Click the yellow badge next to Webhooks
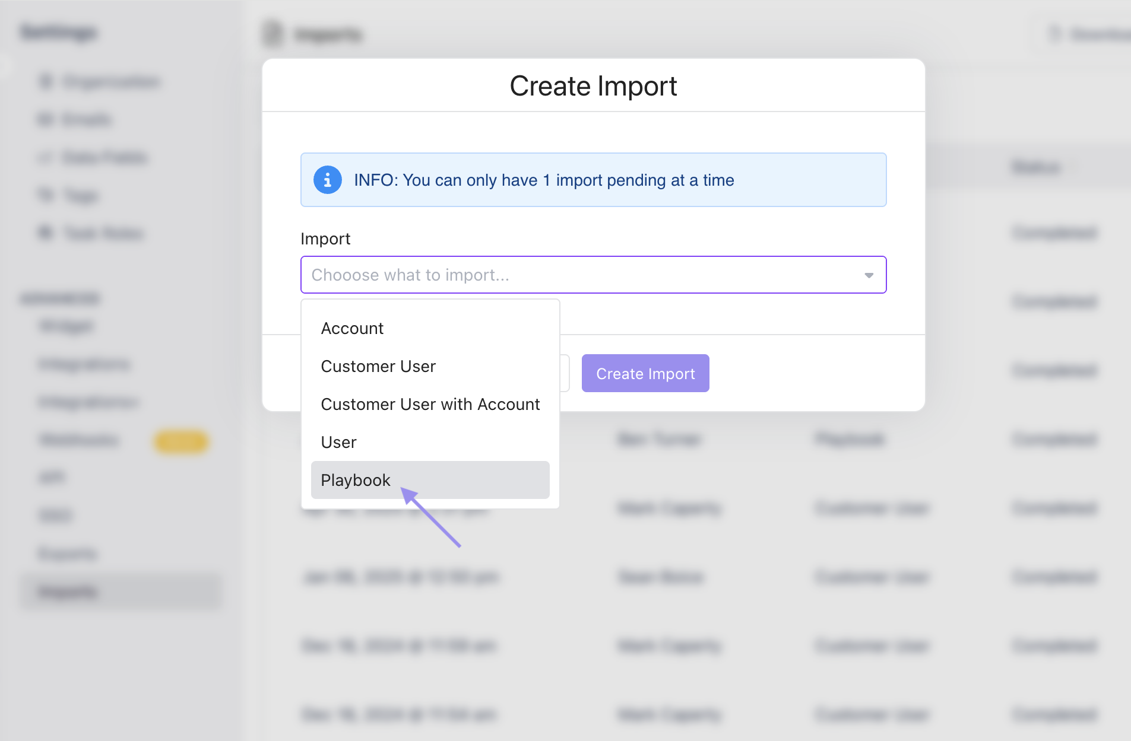This screenshot has height=741, width=1131. [x=181, y=441]
